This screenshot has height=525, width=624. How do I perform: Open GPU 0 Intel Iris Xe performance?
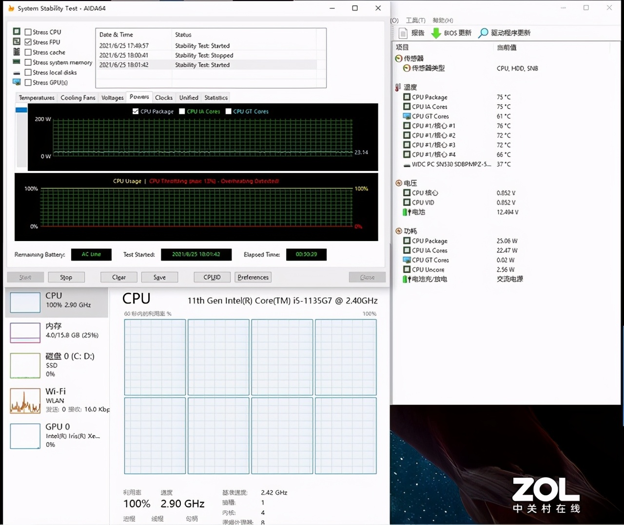pyautogui.click(x=57, y=435)
